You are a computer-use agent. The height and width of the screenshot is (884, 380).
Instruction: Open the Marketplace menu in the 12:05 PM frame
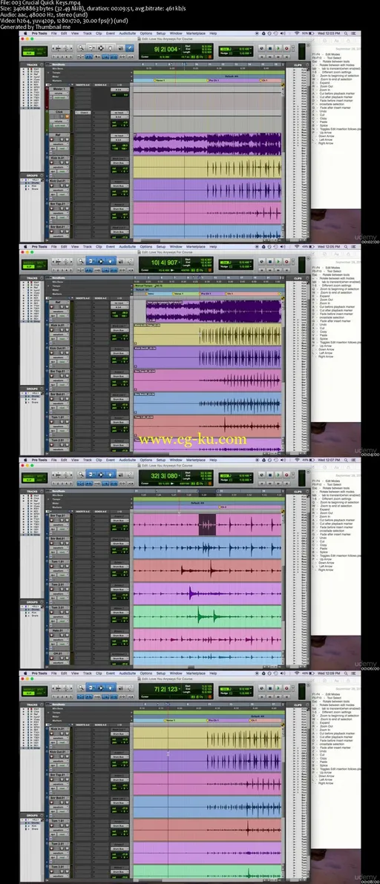point(196,246)
